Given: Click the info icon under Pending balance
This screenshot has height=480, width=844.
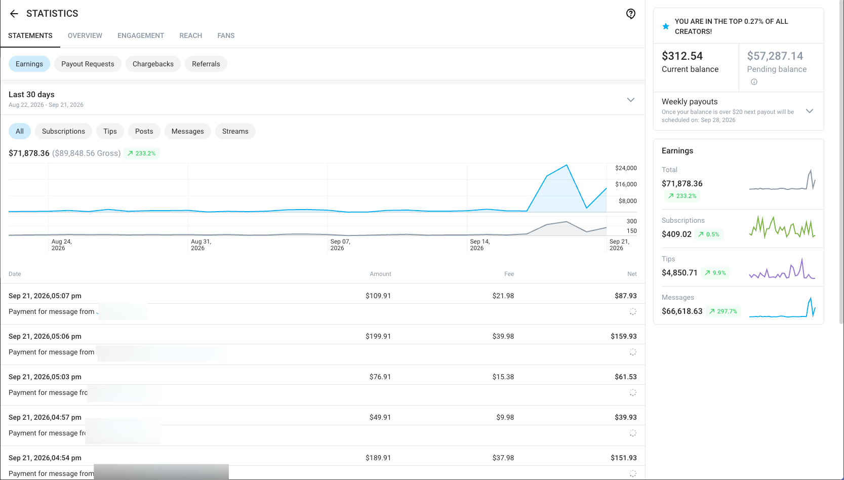Looking at the screenshot, I should [754, 82].
